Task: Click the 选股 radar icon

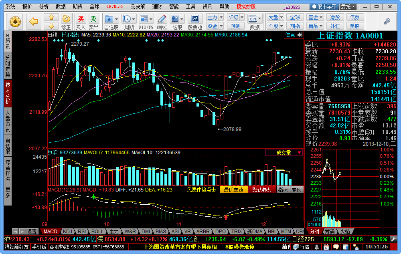Action: point(175,19)
